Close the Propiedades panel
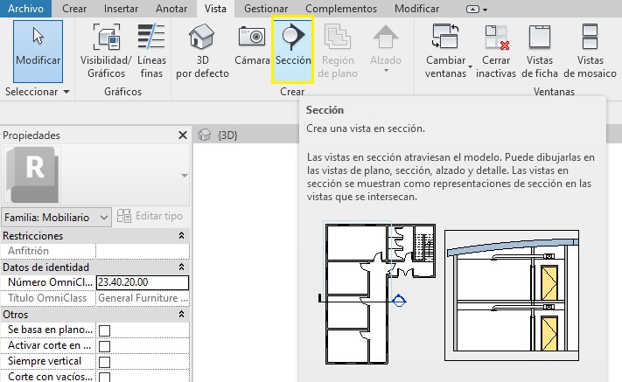Image resolution: width=622 pixels, height=382 pixels. [x=182, y=135]
